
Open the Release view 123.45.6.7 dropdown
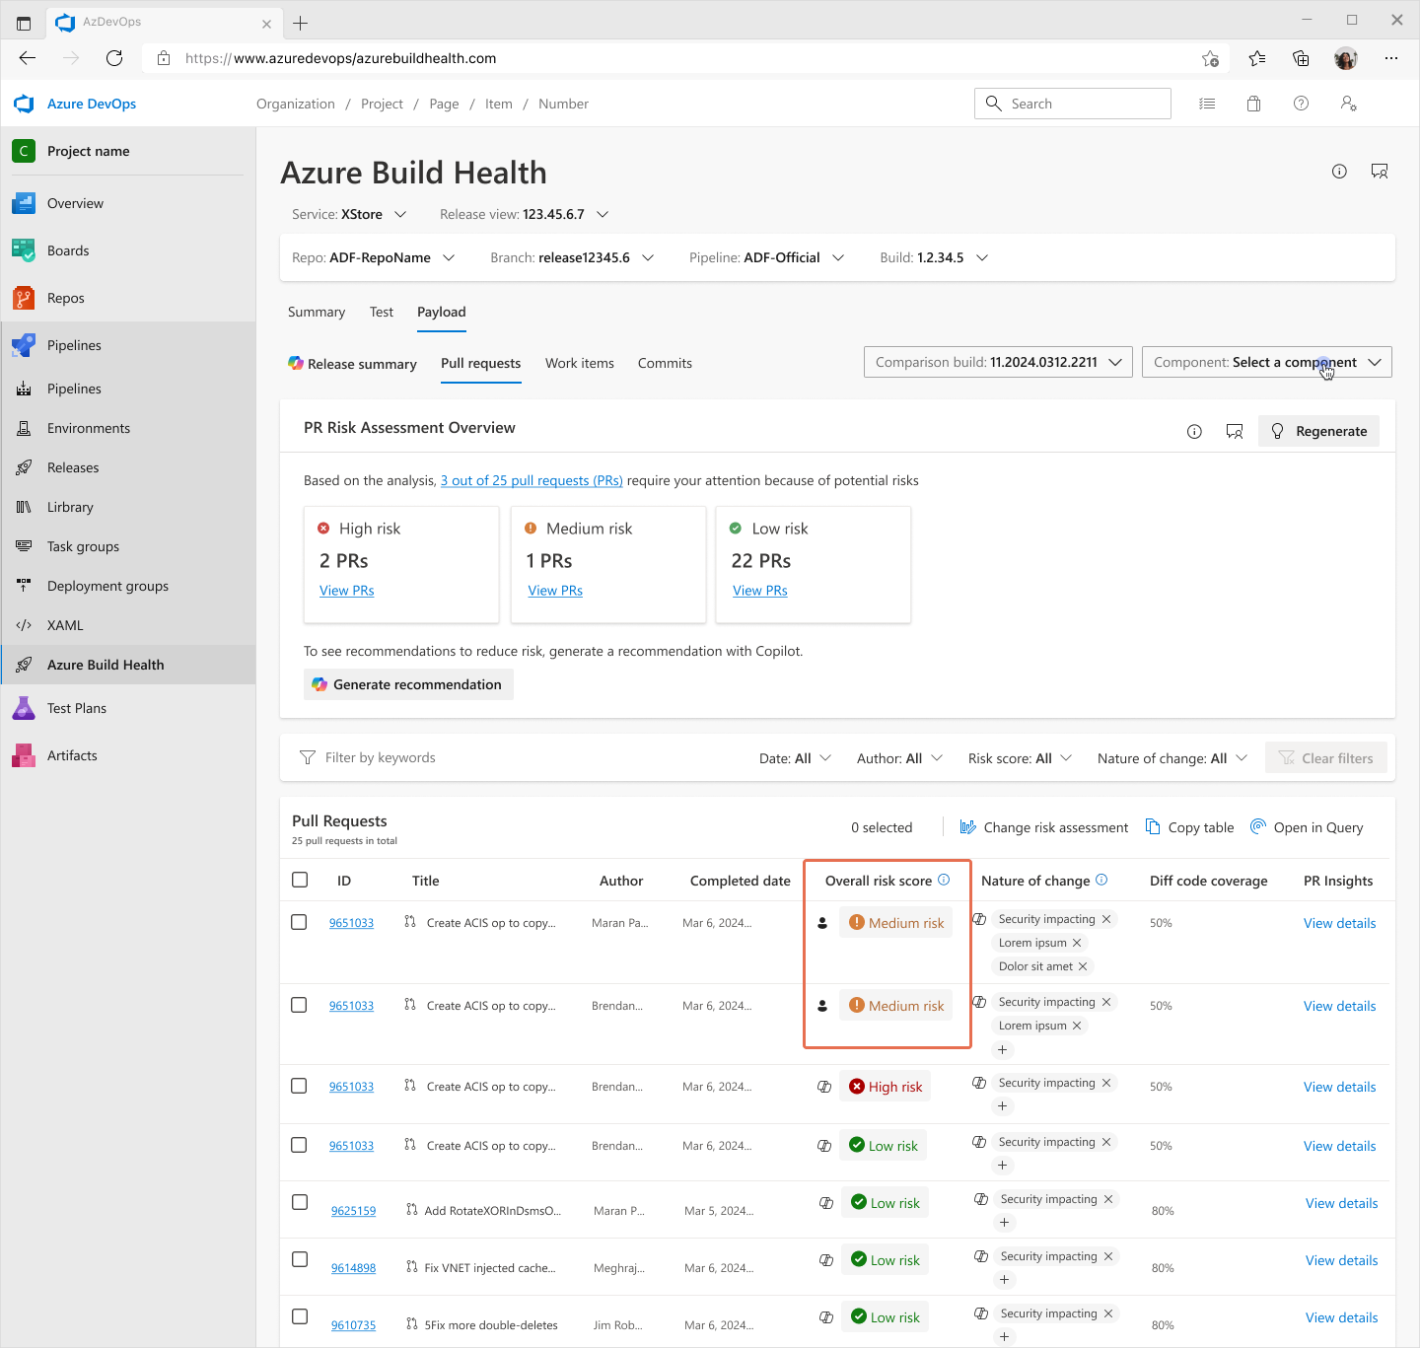point(525,214)
